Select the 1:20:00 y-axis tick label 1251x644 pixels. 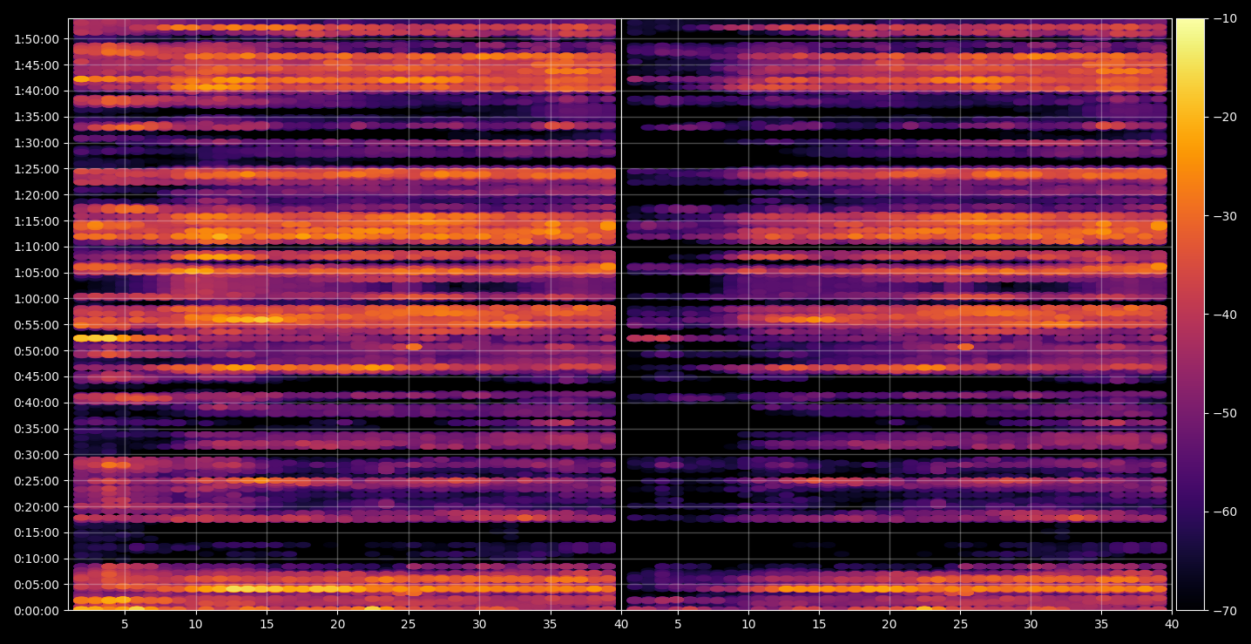[x=37, y=195]
